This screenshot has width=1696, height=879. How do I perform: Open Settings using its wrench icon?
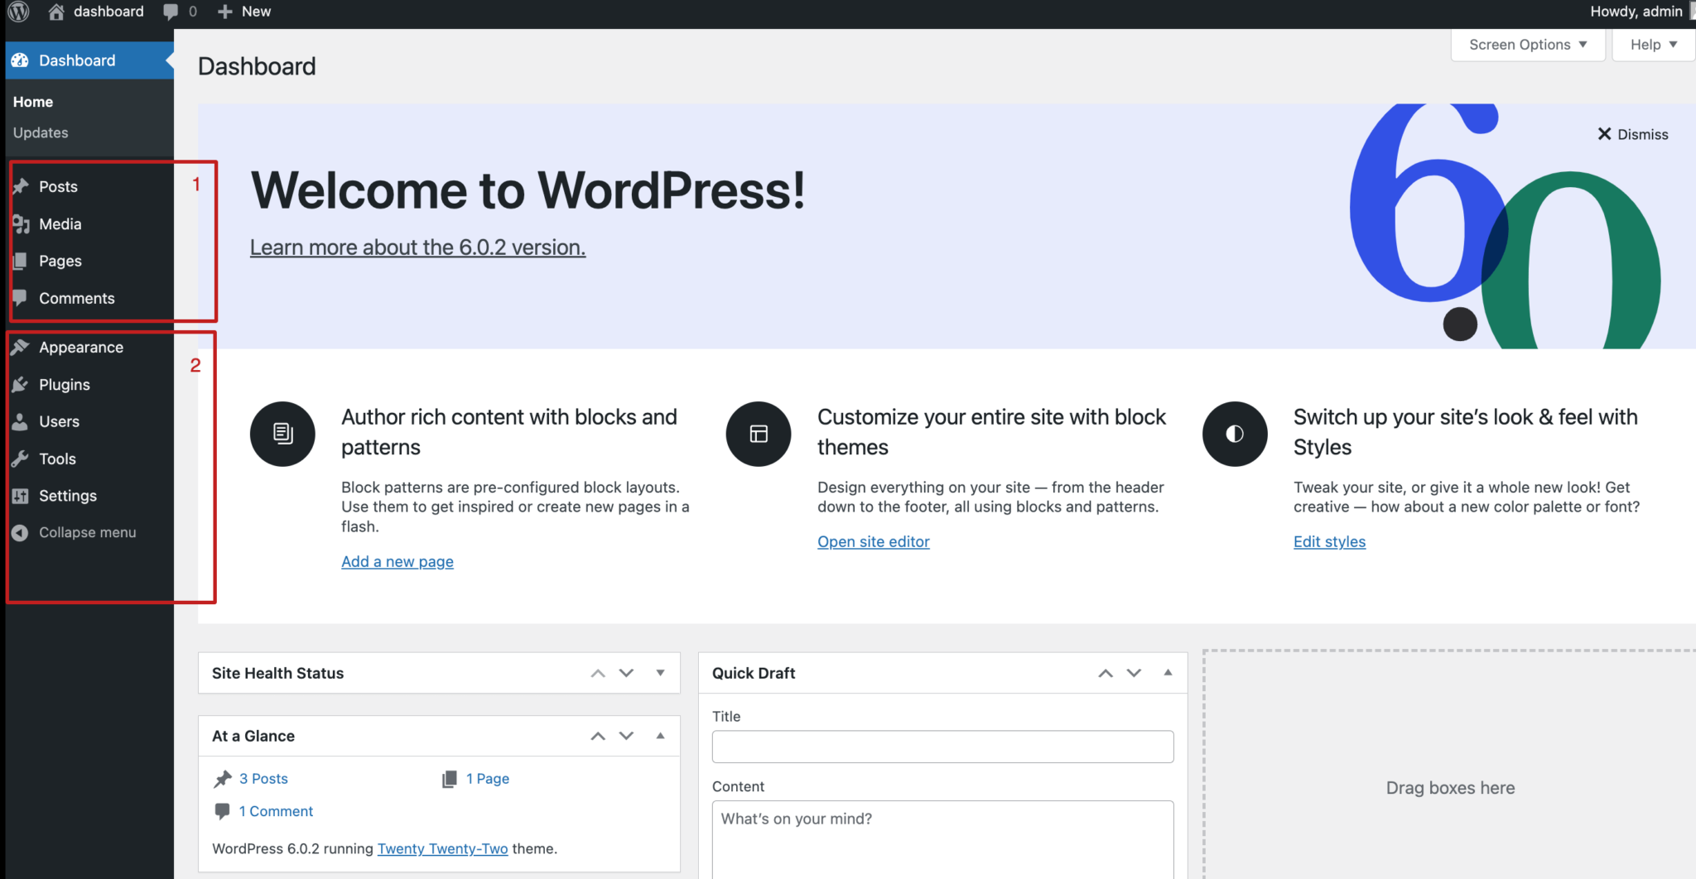coord(20,495)
